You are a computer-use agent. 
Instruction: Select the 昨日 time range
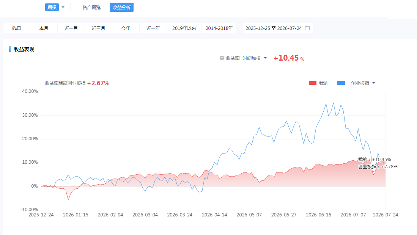(x=16, y=28)
